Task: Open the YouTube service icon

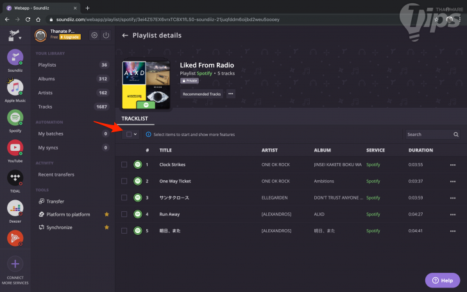Action: pos(15,148)
